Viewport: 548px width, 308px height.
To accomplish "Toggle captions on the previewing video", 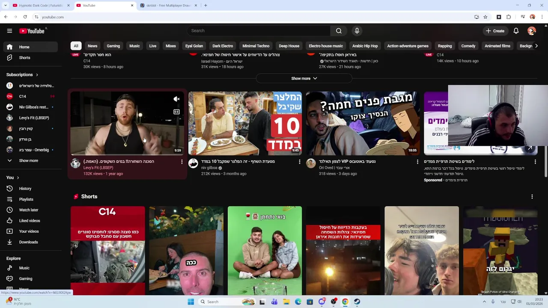I will [176, 112].
